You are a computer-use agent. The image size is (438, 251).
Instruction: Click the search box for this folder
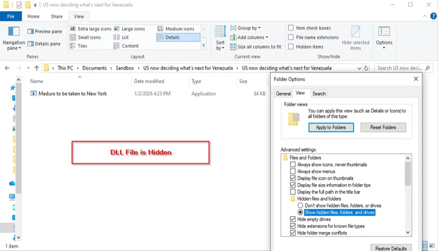403,68
